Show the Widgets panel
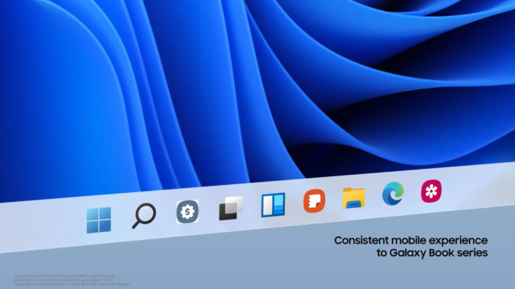The image size is (515, 289). (272, 204)
